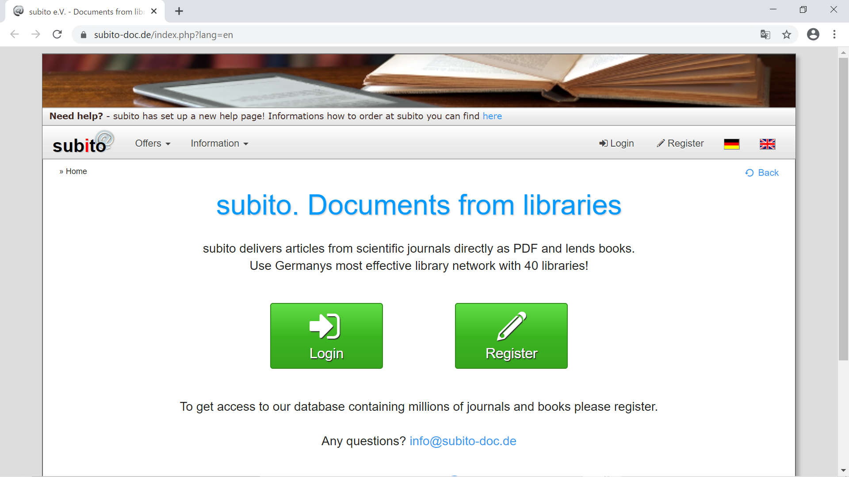Image resolution: width=849 pixels, height=477 pixels.
Task: Close the subito e.V. tab
Action: [154, 11]
